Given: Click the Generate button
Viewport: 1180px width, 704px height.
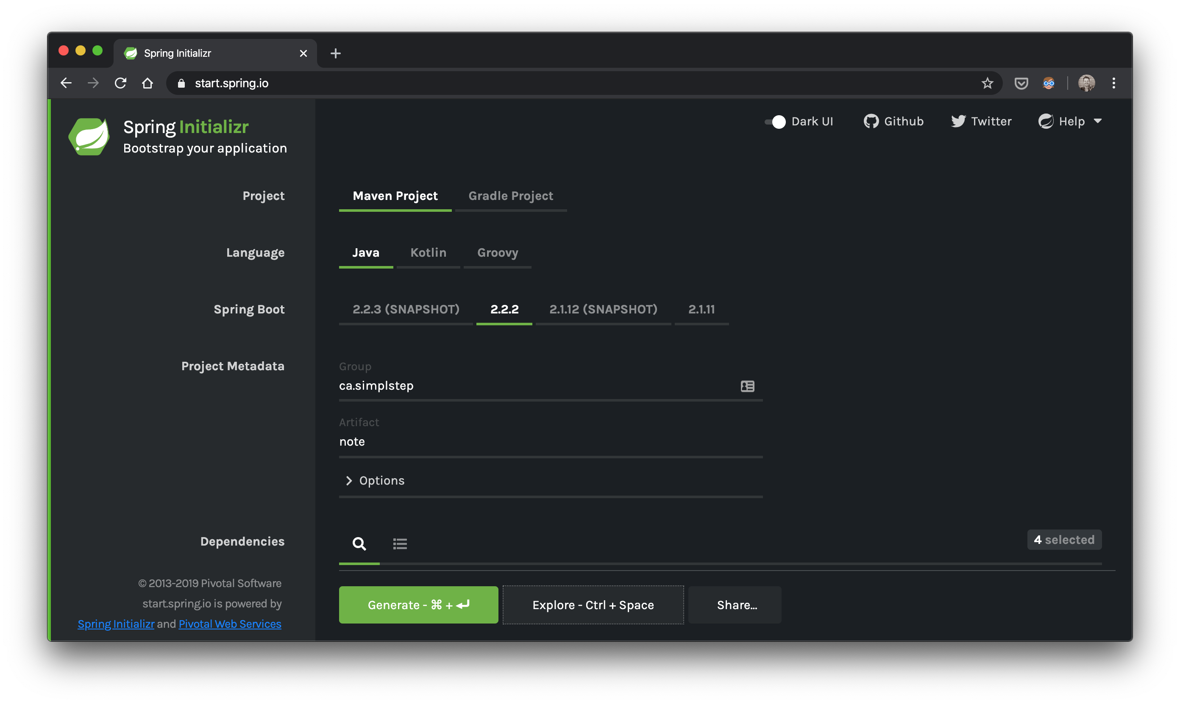Looking at the screenshot, I should coord(419,605).
